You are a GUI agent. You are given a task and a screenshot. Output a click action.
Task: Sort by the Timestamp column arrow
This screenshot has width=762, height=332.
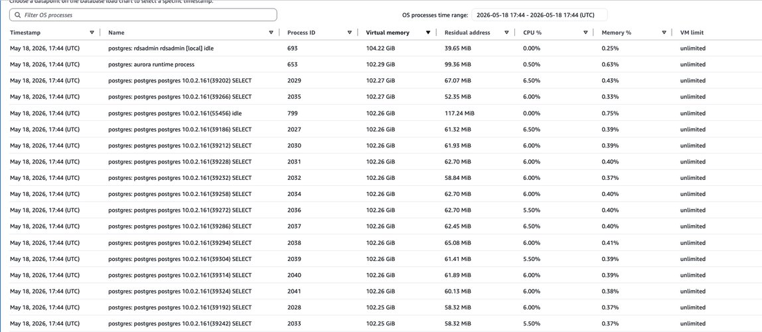point(92,33)
